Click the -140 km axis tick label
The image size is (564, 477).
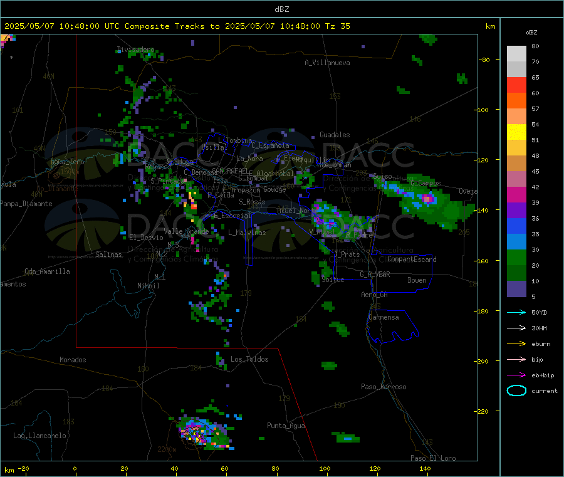pos(481,210)
